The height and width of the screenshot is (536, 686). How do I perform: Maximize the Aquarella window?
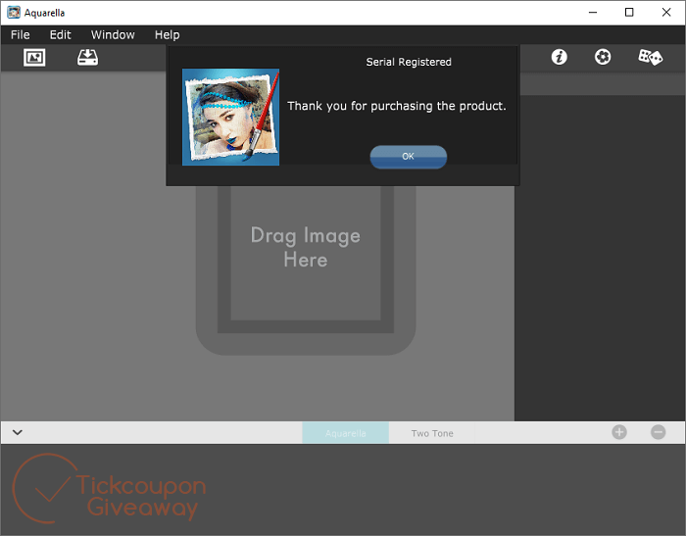click(x=629, y=13)
